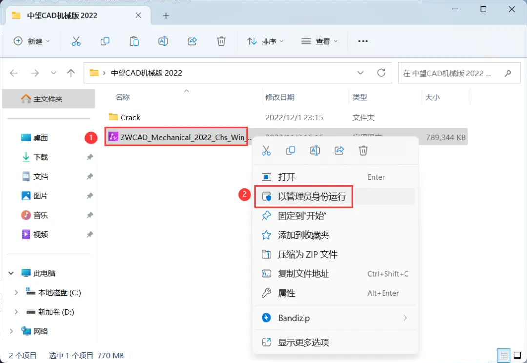Close the 中望CAD机械版 2022 tab
527x363 pixels.
pyautogui.click(x=138, y=16)
